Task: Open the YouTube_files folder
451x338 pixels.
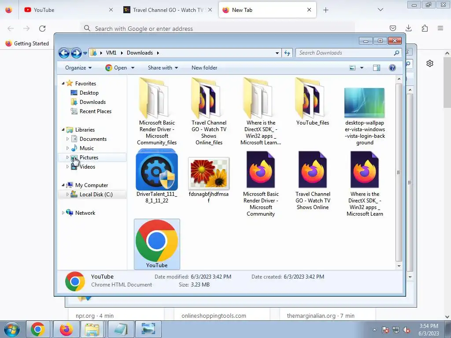Action: (312, 98)
